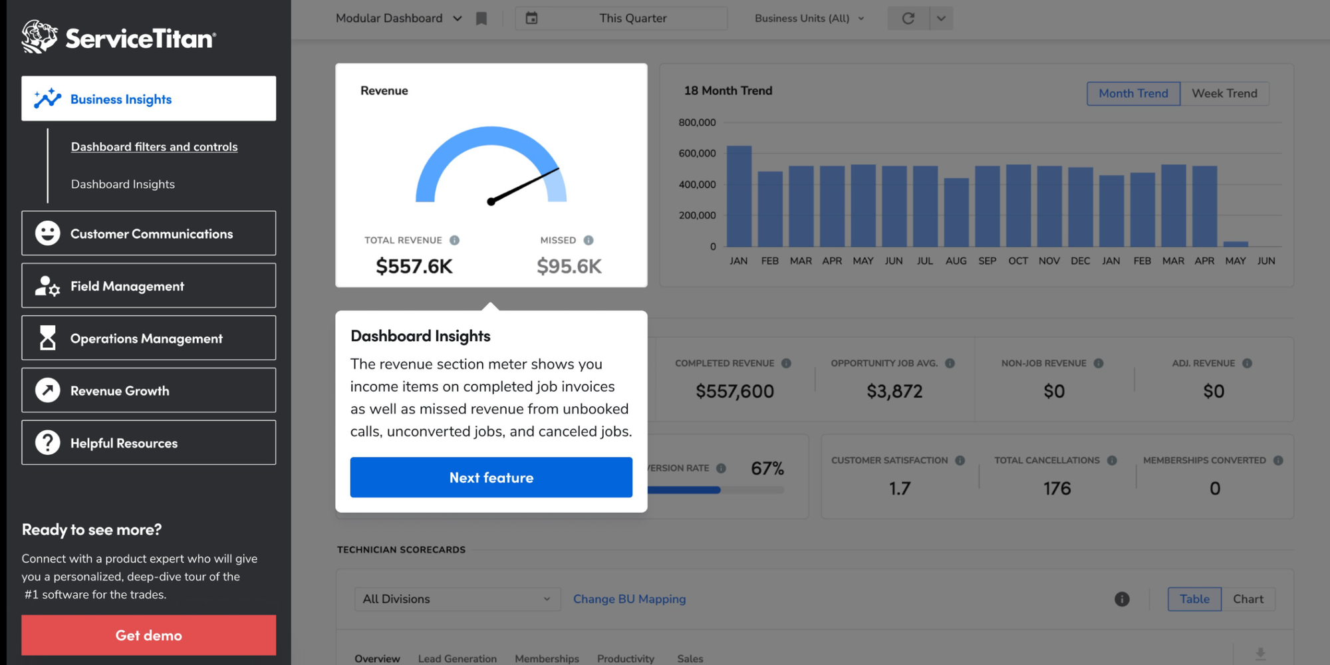Open the Modular Dashboard dropdown

[398, 19]
